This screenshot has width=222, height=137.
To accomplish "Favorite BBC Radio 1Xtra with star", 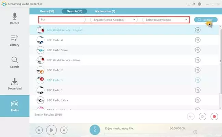I will coord(198,100).
